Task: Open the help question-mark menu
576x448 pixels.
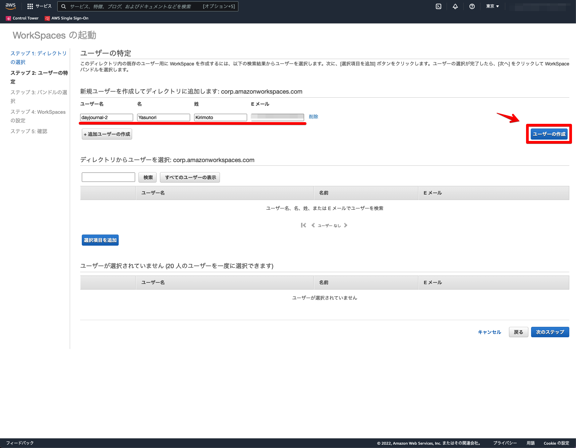Action: click(x=472, y=6)
